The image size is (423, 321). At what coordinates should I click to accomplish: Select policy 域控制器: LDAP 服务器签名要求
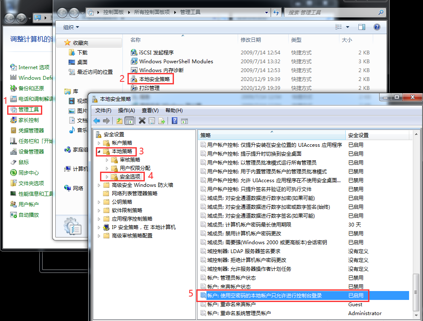(x=244, y=251)
